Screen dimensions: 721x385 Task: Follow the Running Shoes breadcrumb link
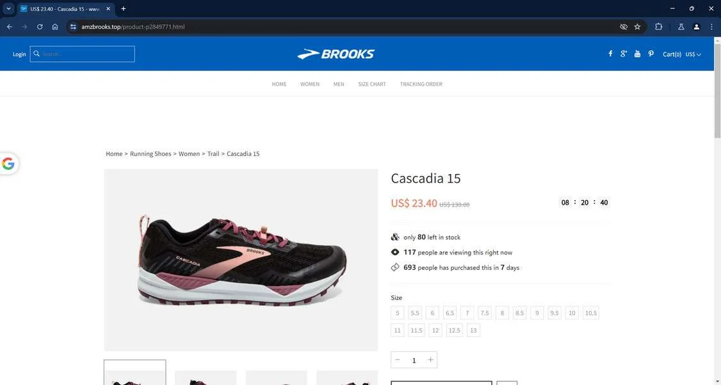tap(150, 154)
